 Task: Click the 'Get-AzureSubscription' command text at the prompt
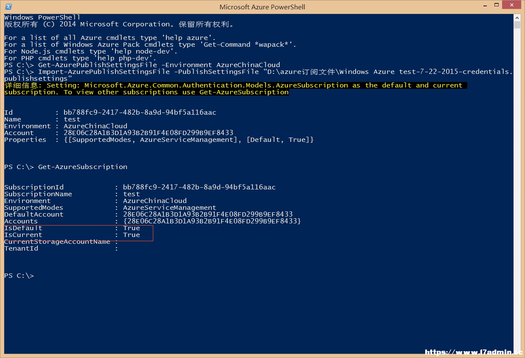click(x=83, y=167)
